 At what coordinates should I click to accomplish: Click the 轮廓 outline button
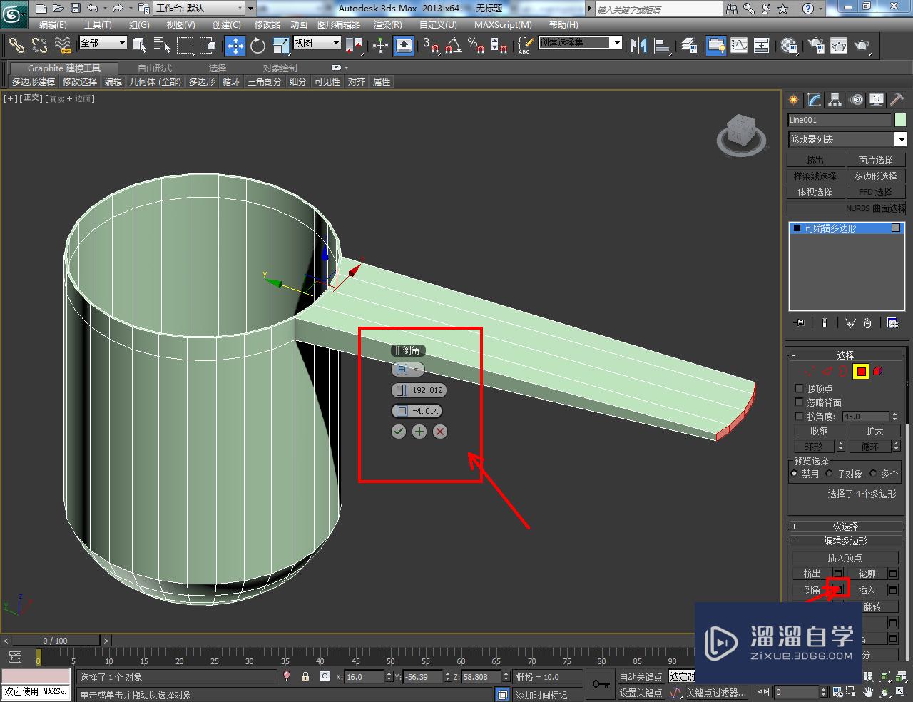tap(867, 574)
